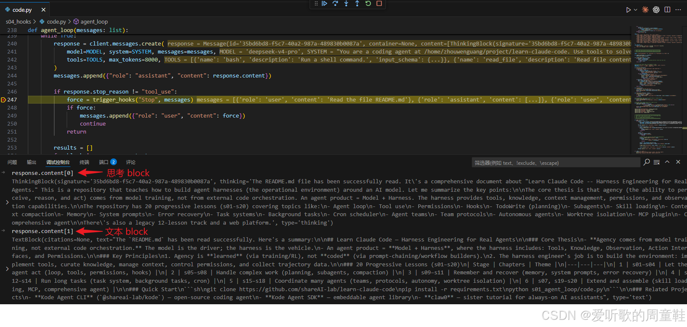Image resolution: width=687 pixels, height=327 pixels.
Task: Open the s04_hooks breadcrumb folder
Action: tap(18, 21)
